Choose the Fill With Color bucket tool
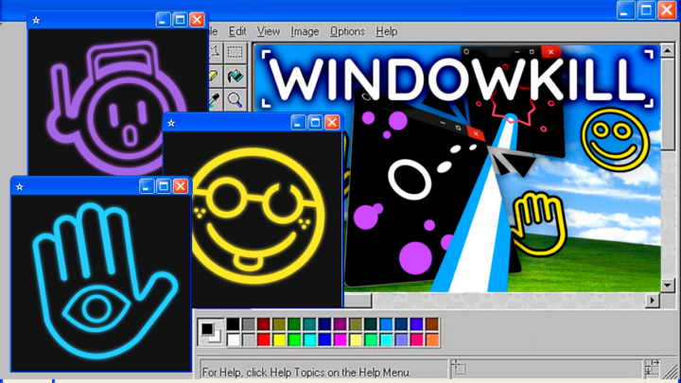 [x=235, y=77]
